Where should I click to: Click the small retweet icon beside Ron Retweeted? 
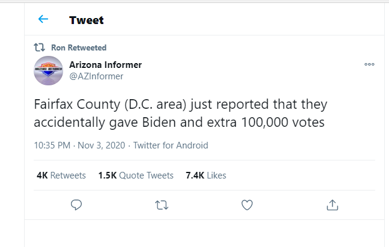tap(39, 47)
